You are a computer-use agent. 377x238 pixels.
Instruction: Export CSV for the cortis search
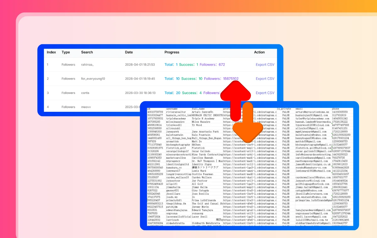(x=265, y=93)
